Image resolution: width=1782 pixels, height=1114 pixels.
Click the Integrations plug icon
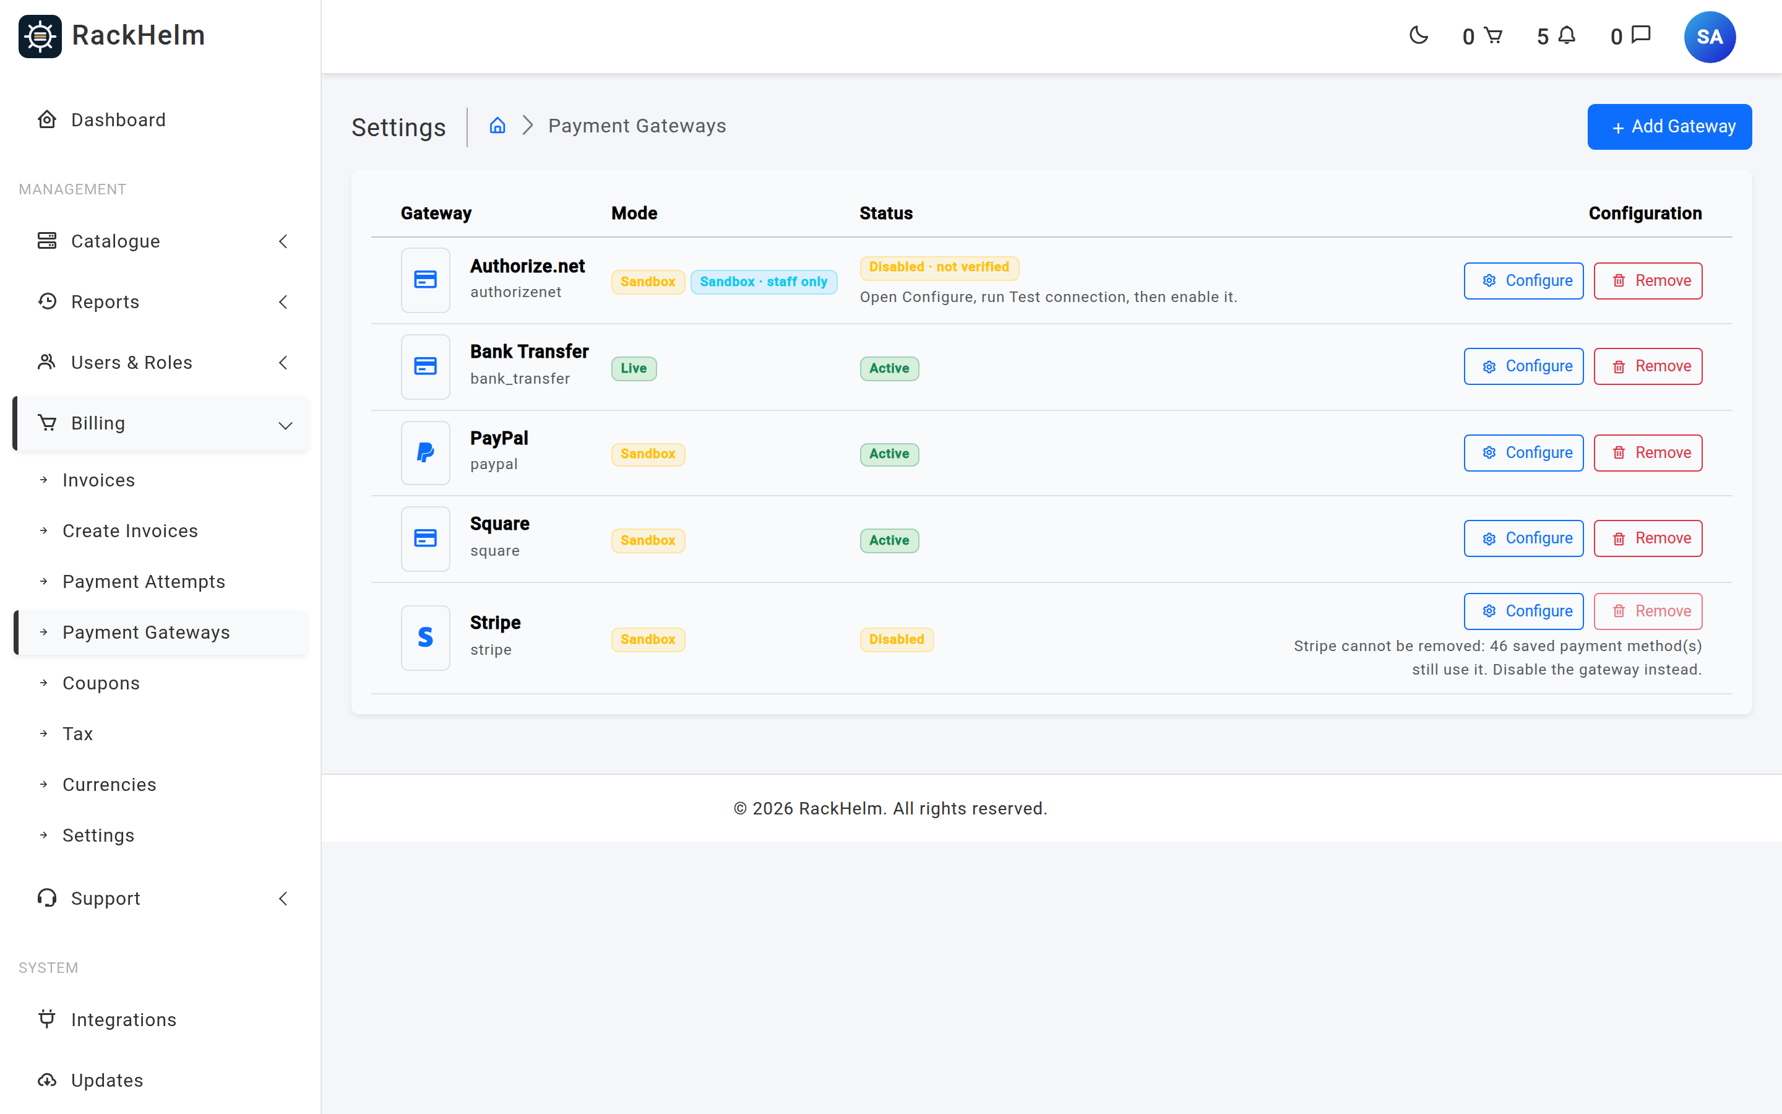(x=47, y=1019)
